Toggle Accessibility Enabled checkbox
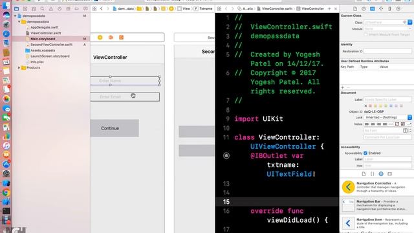 point(365,153)
